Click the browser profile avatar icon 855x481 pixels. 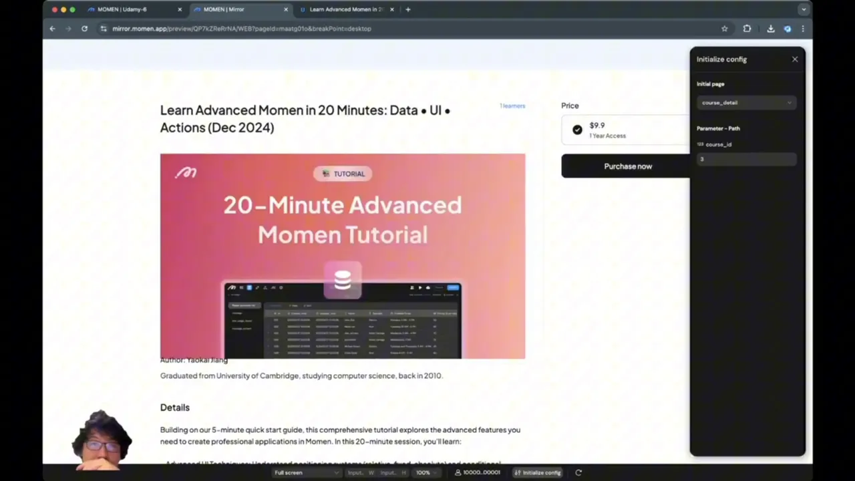(x=788, y=29)
